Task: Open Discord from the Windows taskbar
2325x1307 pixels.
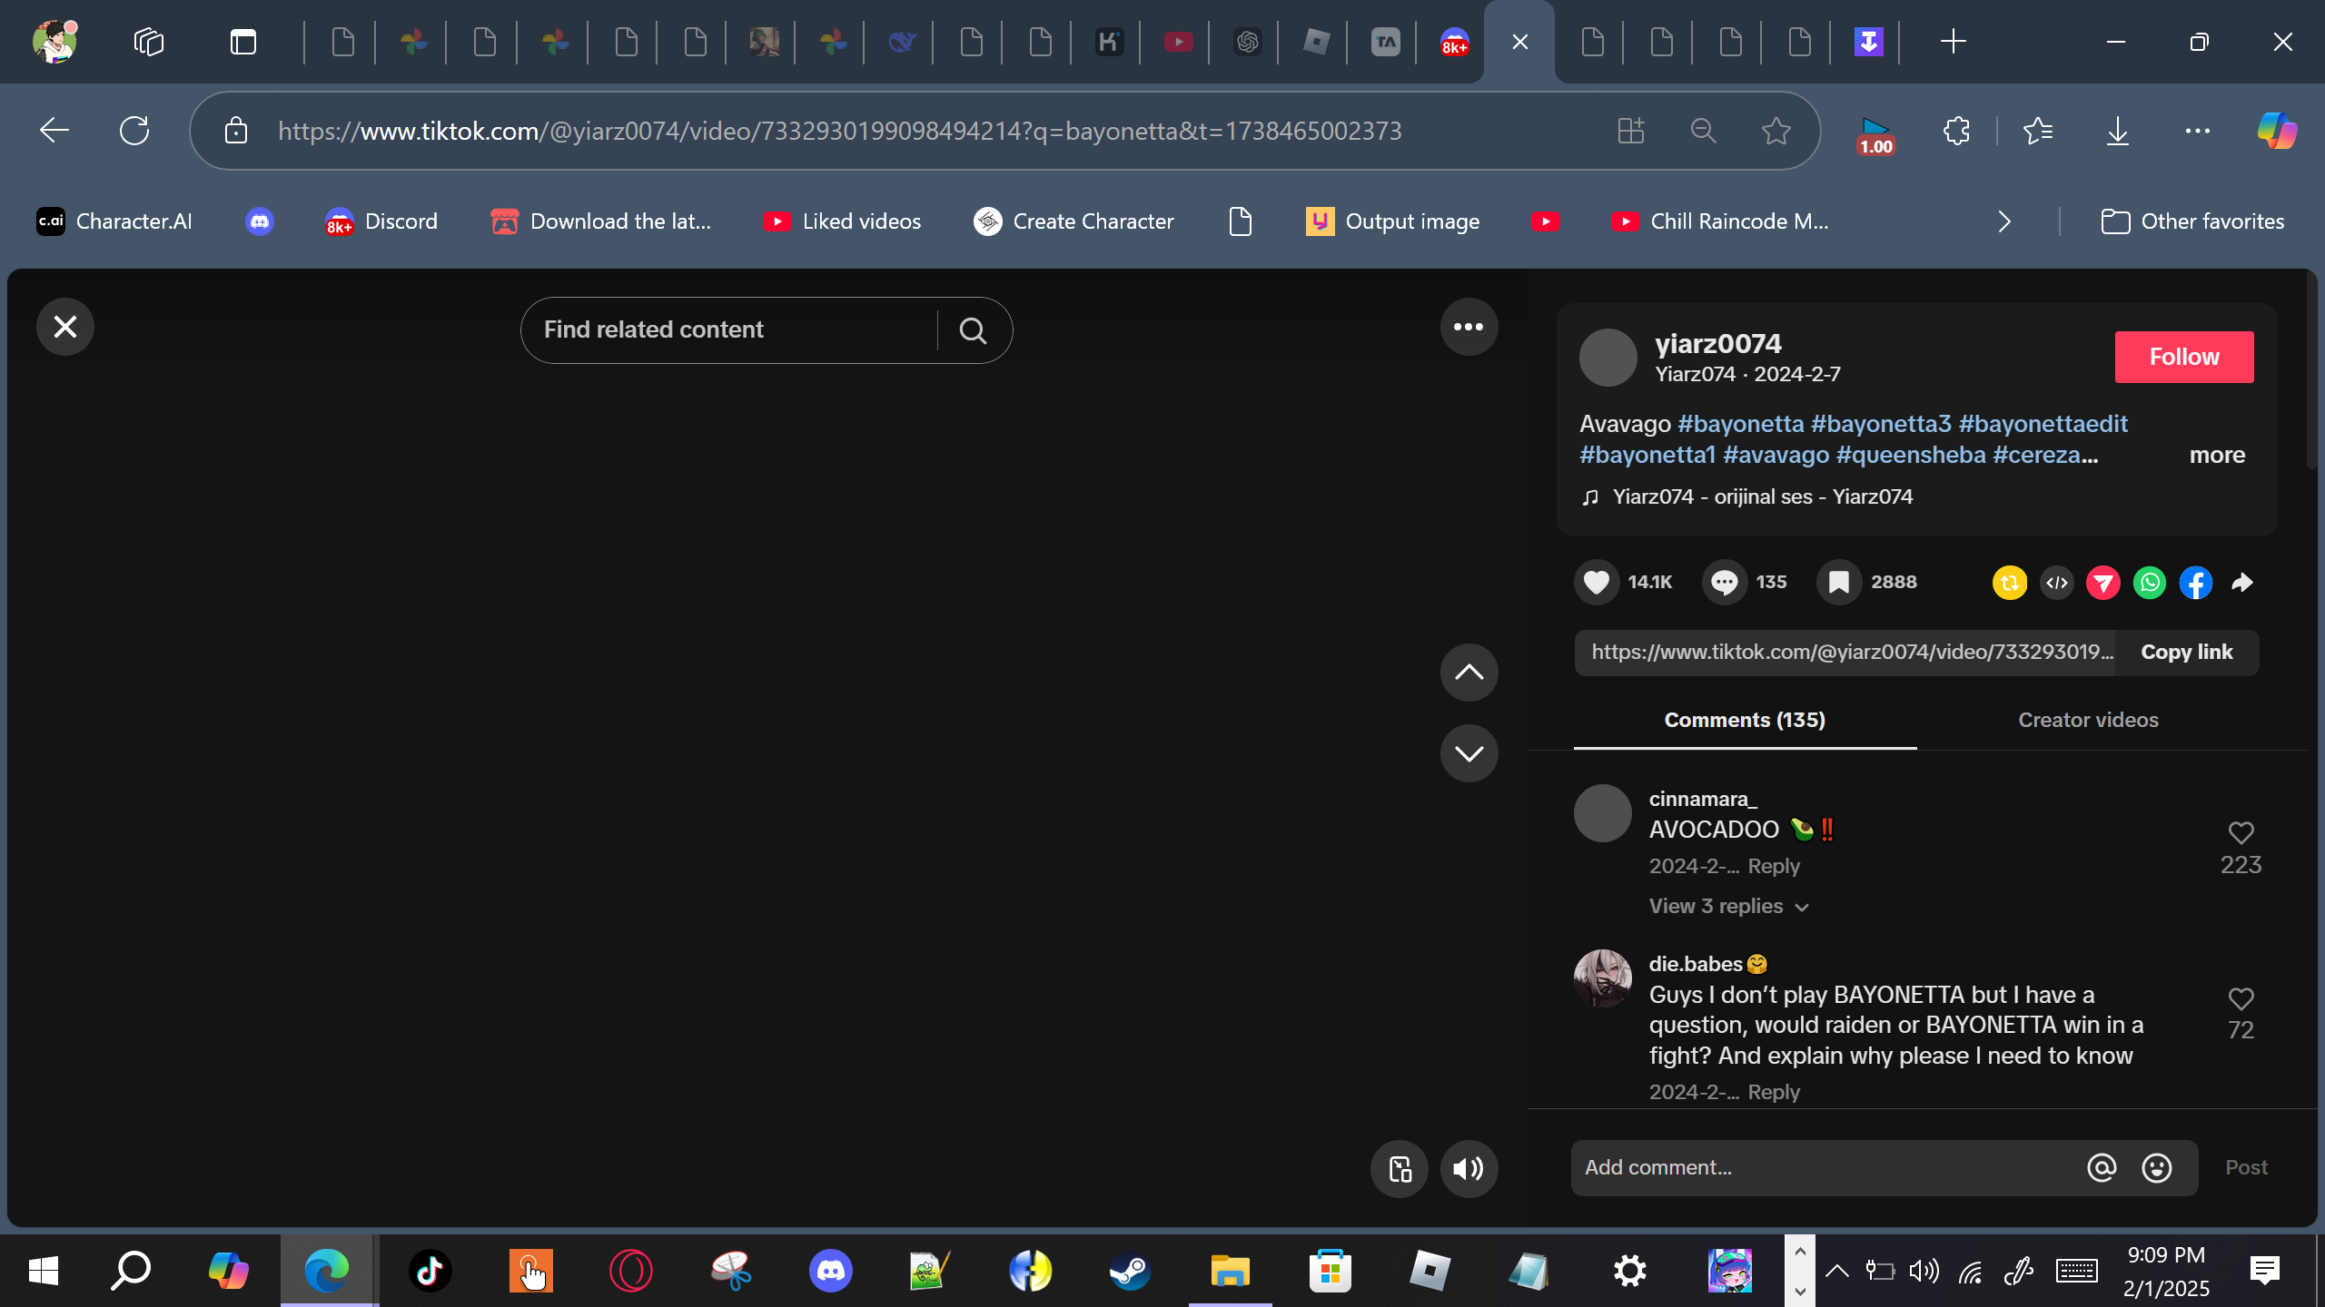Action: pyautogui.click(x=830, y=1270)
